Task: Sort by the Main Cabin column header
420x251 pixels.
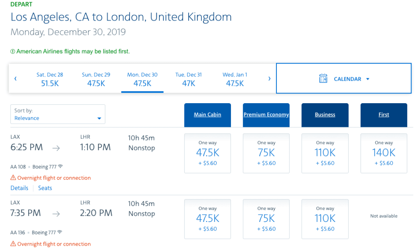Action: (208, 115)
